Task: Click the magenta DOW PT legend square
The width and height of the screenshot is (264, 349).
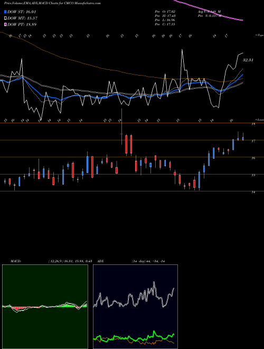Action: pyautogui.click(x=6, y=24)
